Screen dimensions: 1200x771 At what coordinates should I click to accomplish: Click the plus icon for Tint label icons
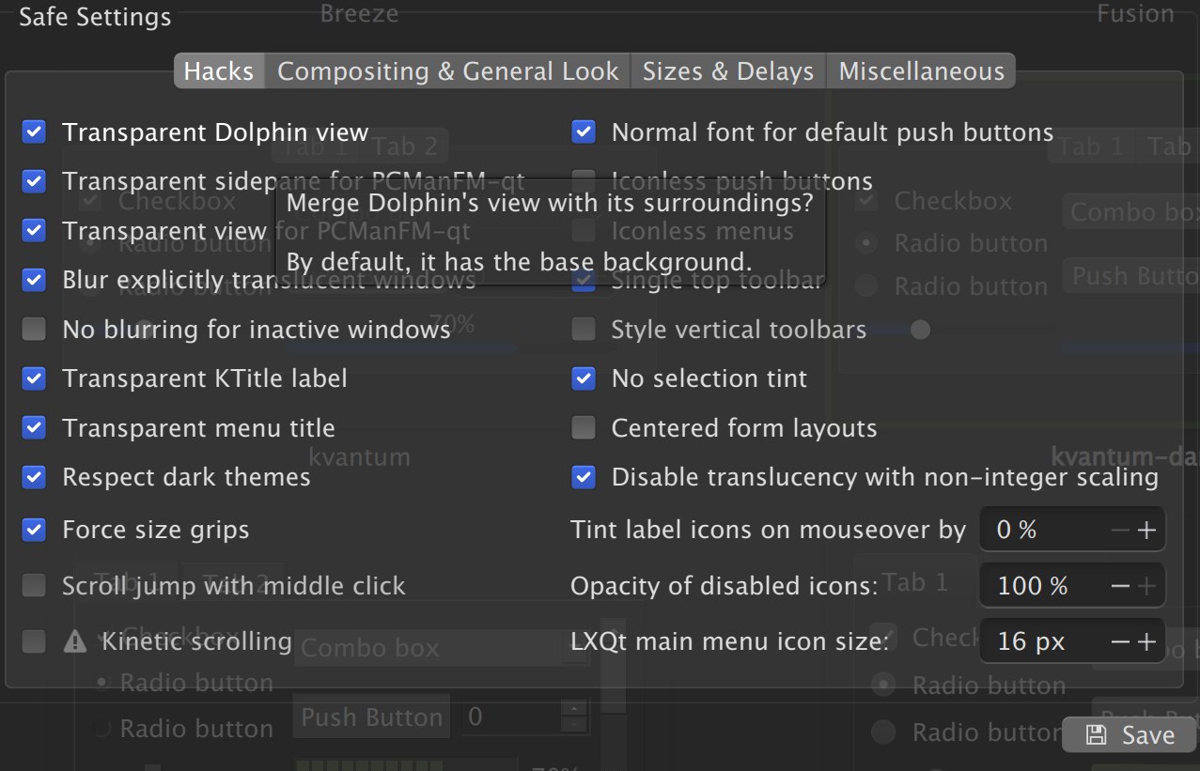coord(1146,531)
